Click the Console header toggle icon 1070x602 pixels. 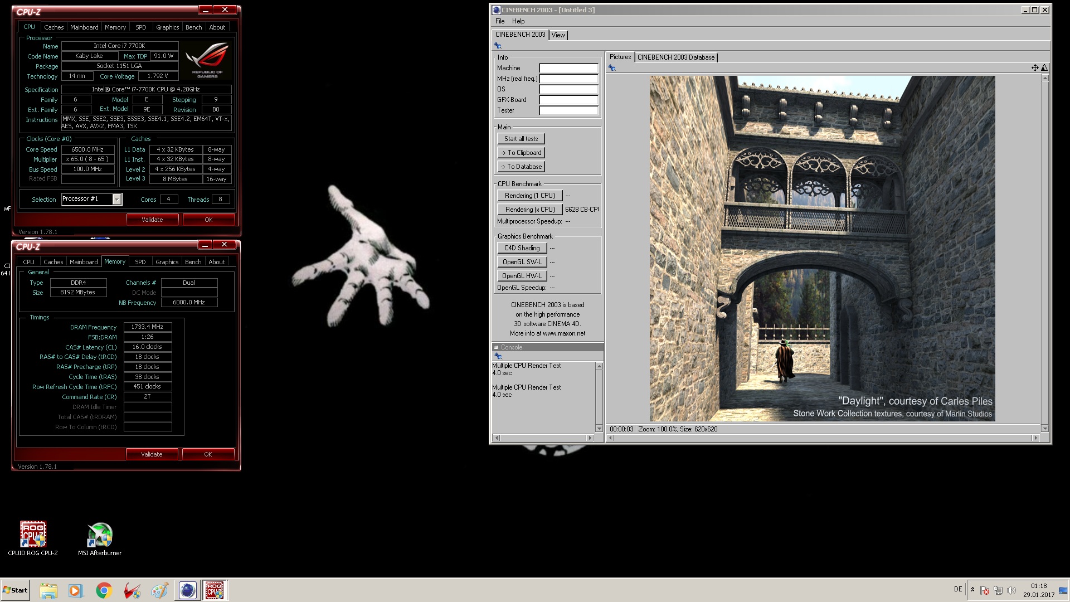point(496,347)
